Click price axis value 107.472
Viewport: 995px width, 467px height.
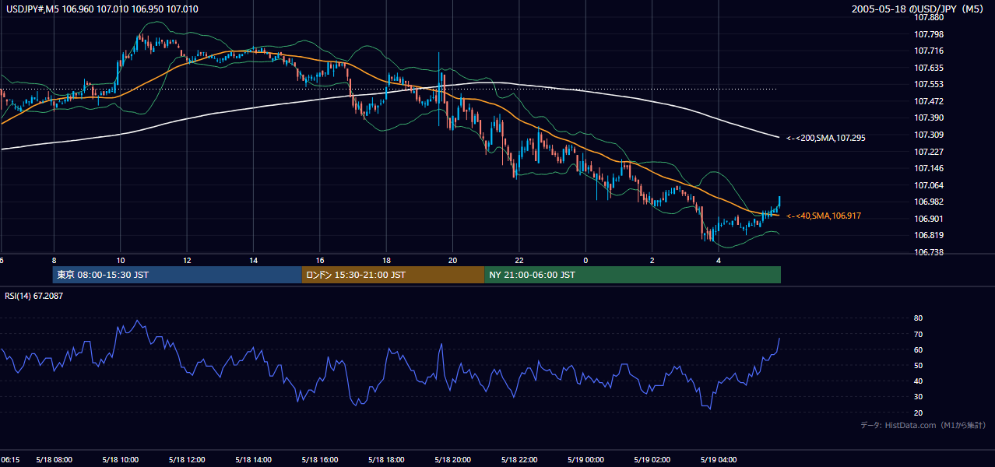point(930,101)
